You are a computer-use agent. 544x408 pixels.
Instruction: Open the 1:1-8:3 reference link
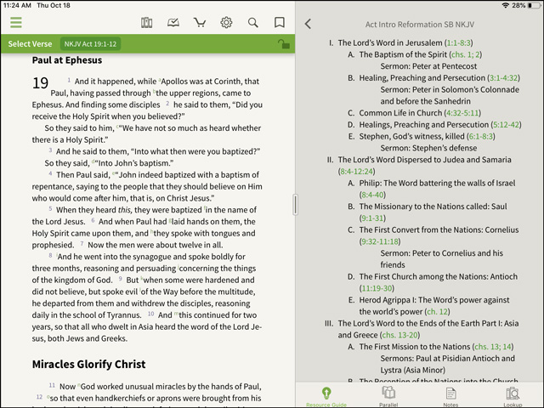458,42
